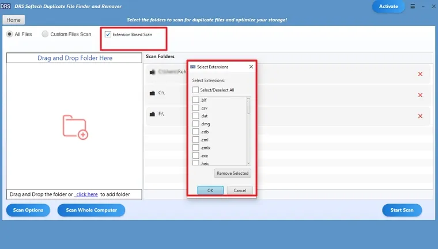Click the extension list scrollbar thumb
Image resolution: width=438 pixels, height=249 pixels.
coord(248,107)
